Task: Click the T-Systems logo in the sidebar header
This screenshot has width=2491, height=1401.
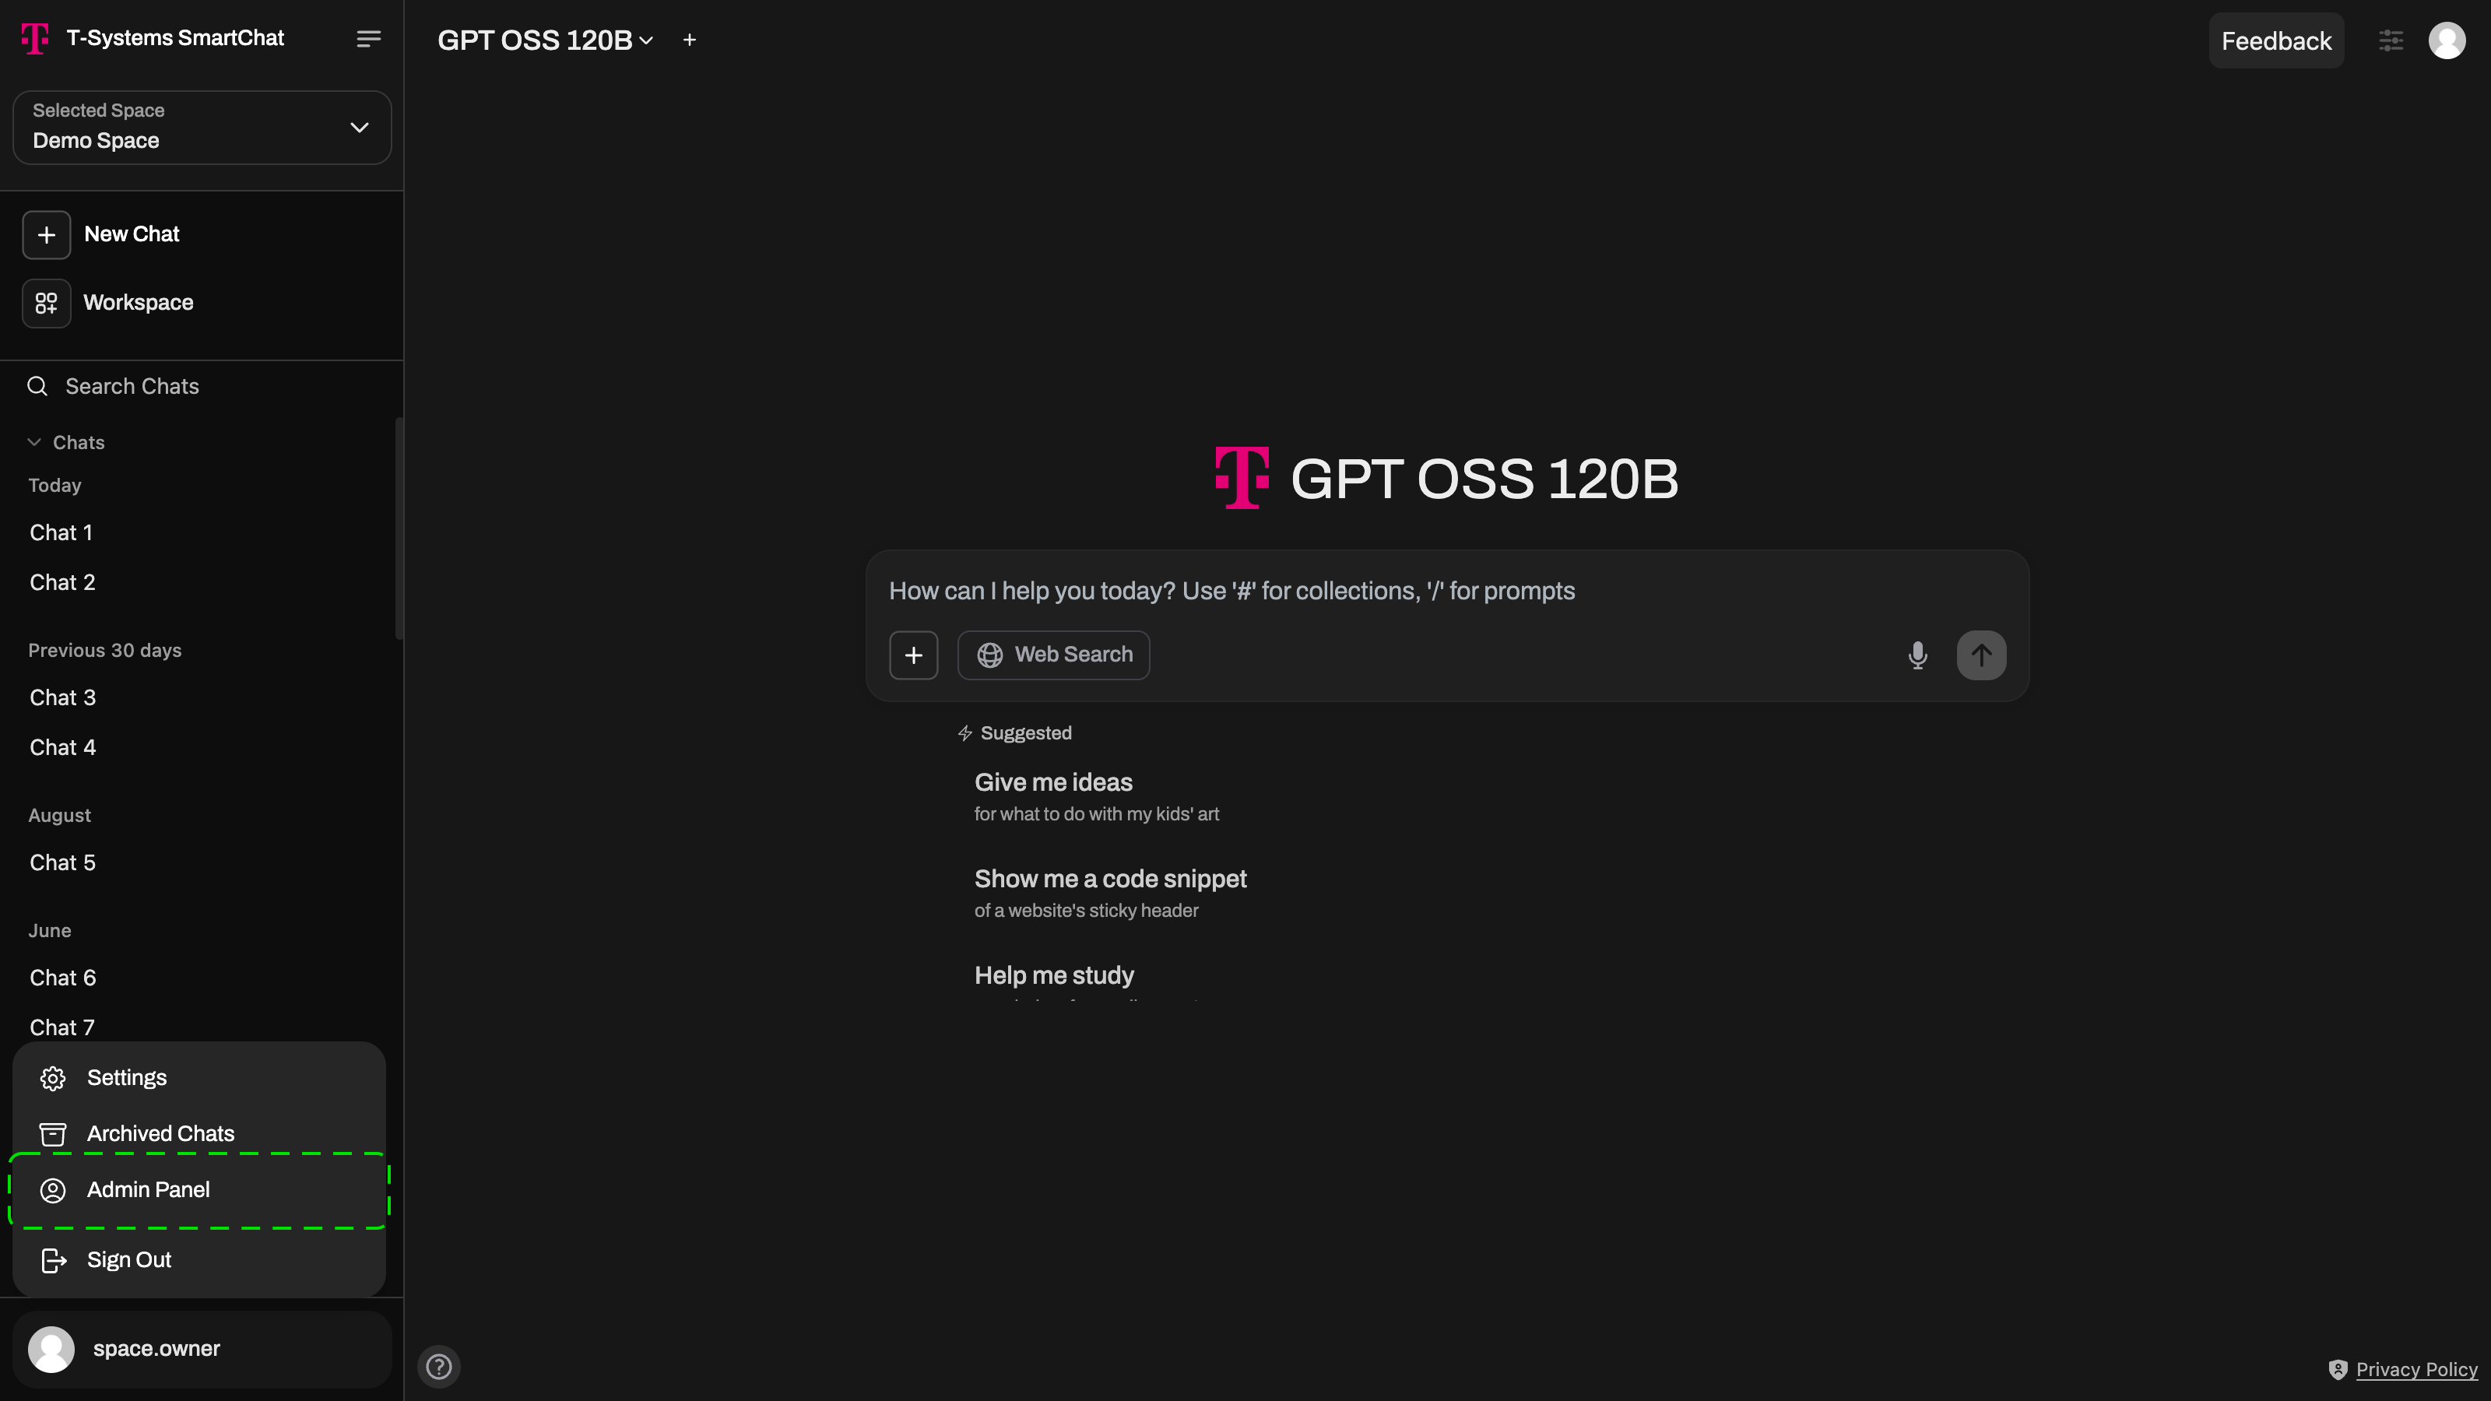Action: coord(35,39)
